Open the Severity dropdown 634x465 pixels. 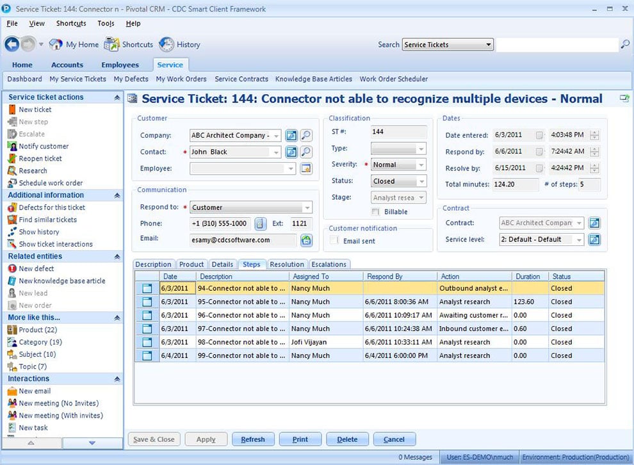(x=421, y=165)
